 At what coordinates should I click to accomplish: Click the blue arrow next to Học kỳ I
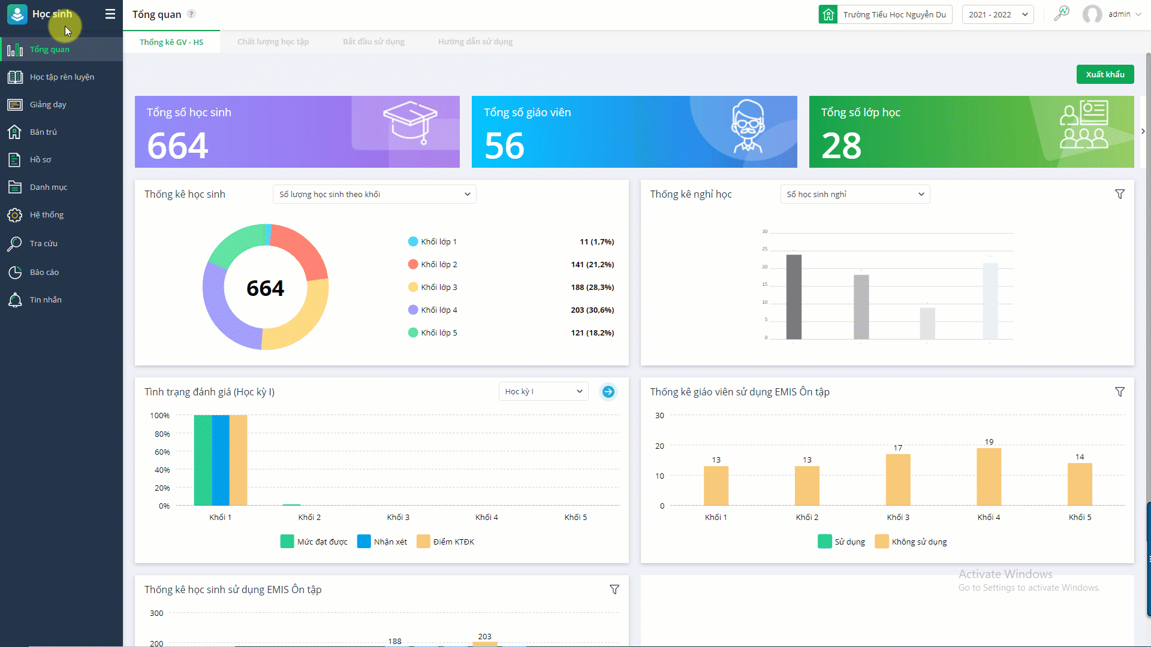pyautogui.click(x=608, y=392)
